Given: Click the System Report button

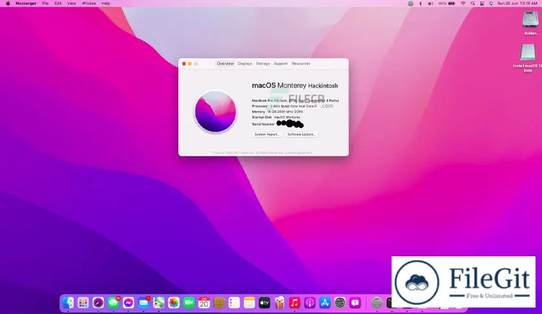Looking at the screenshot, I should [267, 134].
